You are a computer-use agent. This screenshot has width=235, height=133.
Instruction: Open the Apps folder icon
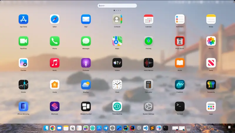pyautogui.click(x=211, y=107)
